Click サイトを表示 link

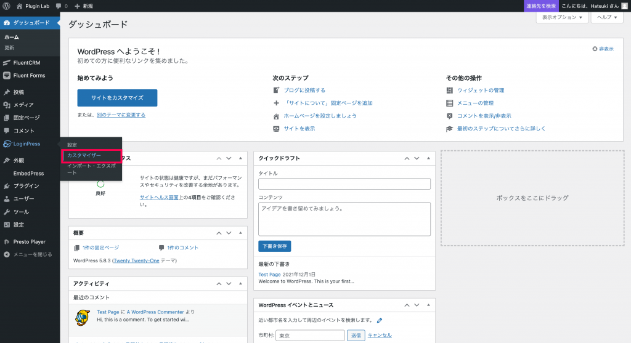pos(299,129)
